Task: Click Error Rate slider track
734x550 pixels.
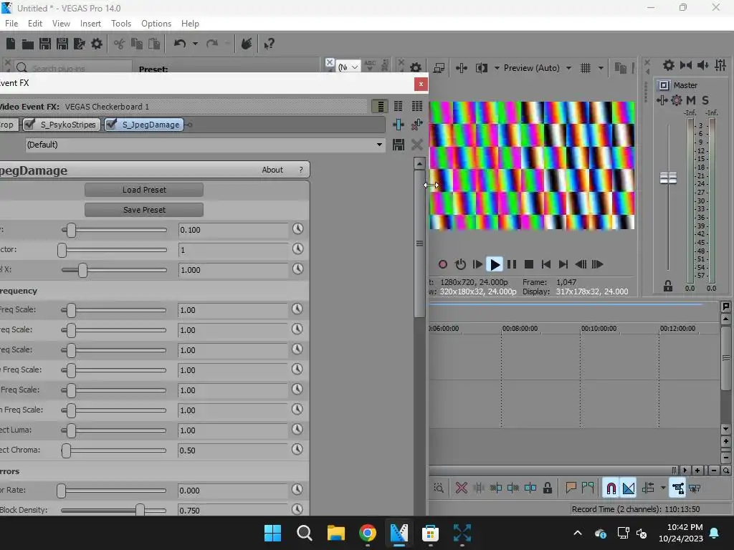Action: (114, 491)
